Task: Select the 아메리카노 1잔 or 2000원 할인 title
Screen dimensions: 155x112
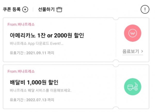Action: [x=47, y=35]
